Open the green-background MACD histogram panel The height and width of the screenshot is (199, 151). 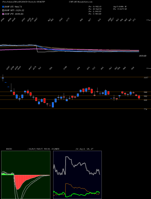[x=26, y=175]
